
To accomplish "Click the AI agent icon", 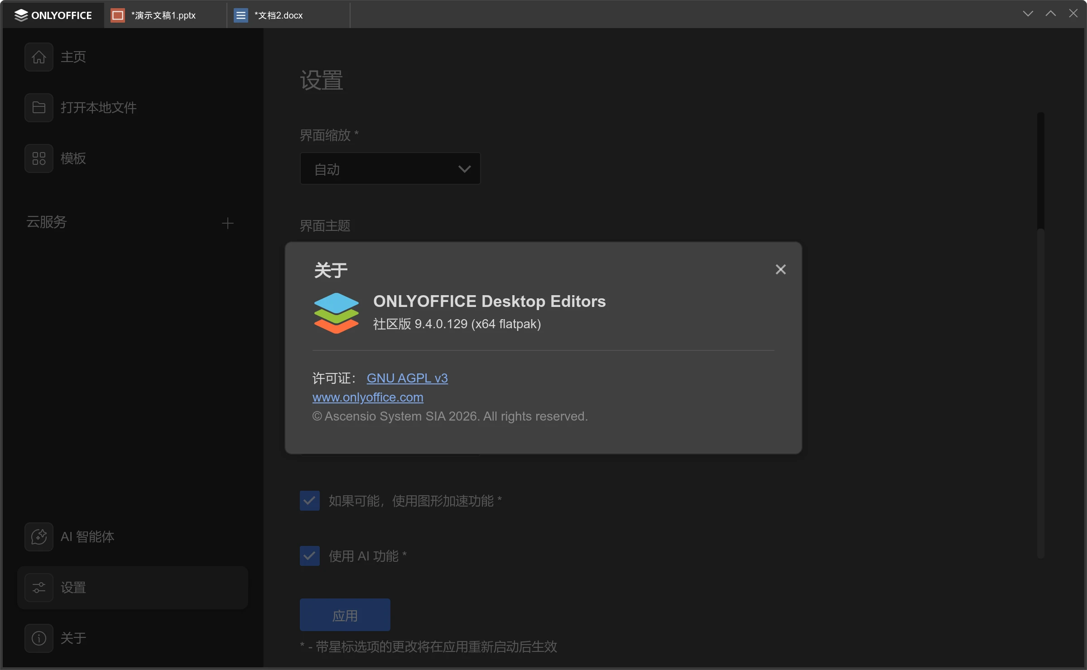I will 39,537.
